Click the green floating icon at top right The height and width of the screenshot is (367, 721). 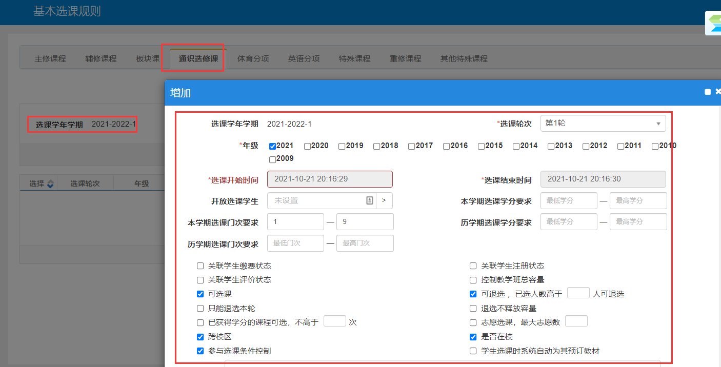[714, 23]
